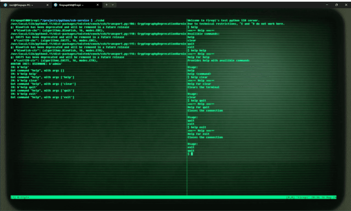Viewport: 351px width, 211px height.
Task: Open a new terminal tab with plus button
Action: pyautogui.click(x=107, y=5)
